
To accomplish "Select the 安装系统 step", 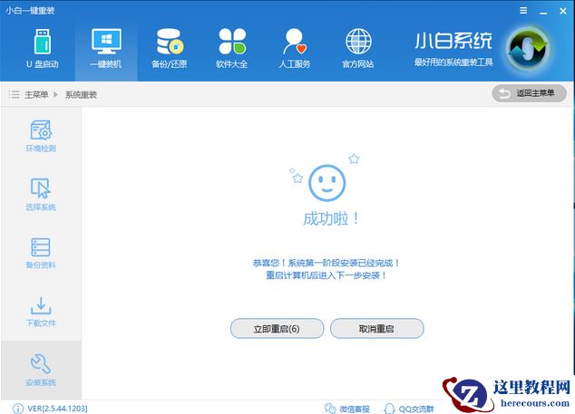I will pyautogui.click(x=41, y=370).
